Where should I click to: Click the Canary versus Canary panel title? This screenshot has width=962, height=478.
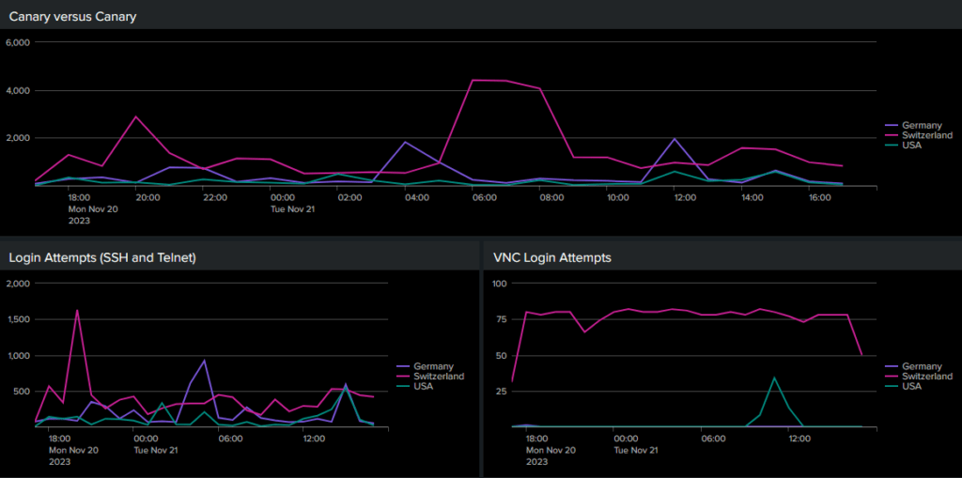point(73,15)
